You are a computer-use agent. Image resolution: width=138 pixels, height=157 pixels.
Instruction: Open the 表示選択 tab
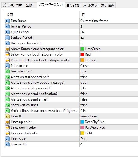107,5
